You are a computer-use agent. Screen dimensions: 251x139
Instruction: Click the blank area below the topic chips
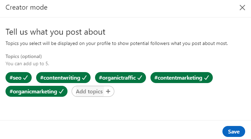pos(125,108)
